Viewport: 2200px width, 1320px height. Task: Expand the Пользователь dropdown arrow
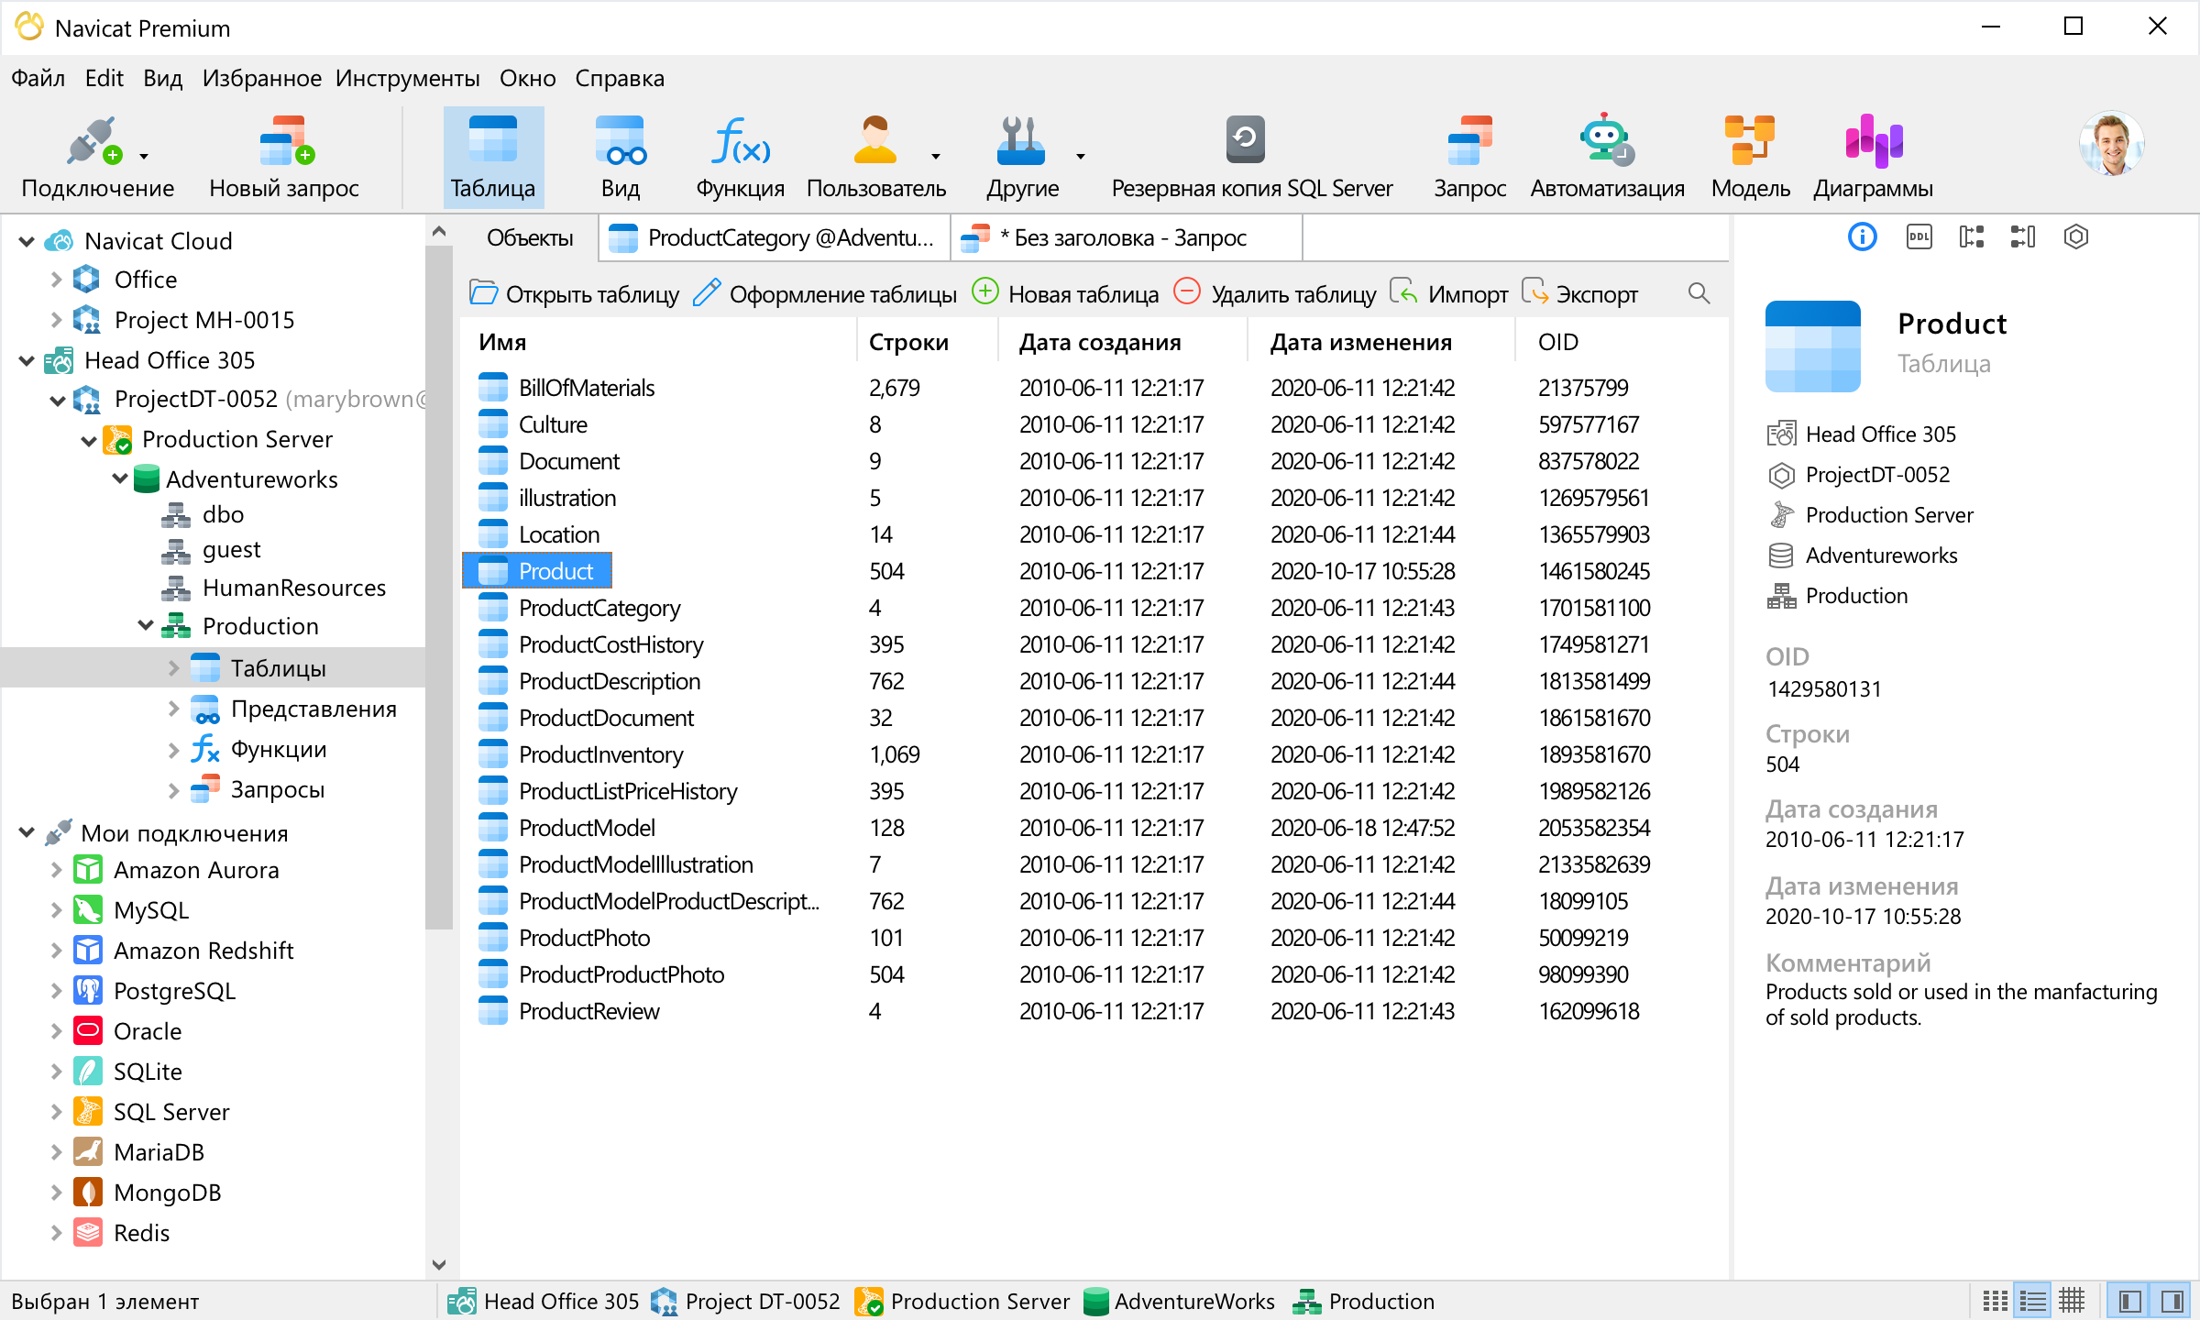coord(935,156)
